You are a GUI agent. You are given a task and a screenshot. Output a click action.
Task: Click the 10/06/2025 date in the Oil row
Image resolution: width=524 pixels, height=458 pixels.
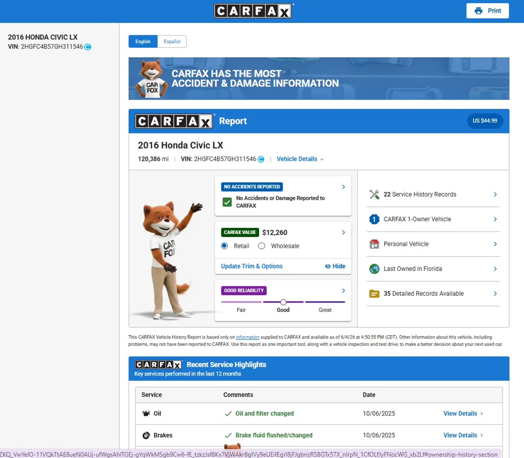pos(379,413)
